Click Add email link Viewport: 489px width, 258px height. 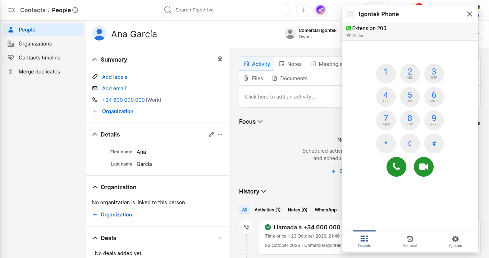click(114, 88)
